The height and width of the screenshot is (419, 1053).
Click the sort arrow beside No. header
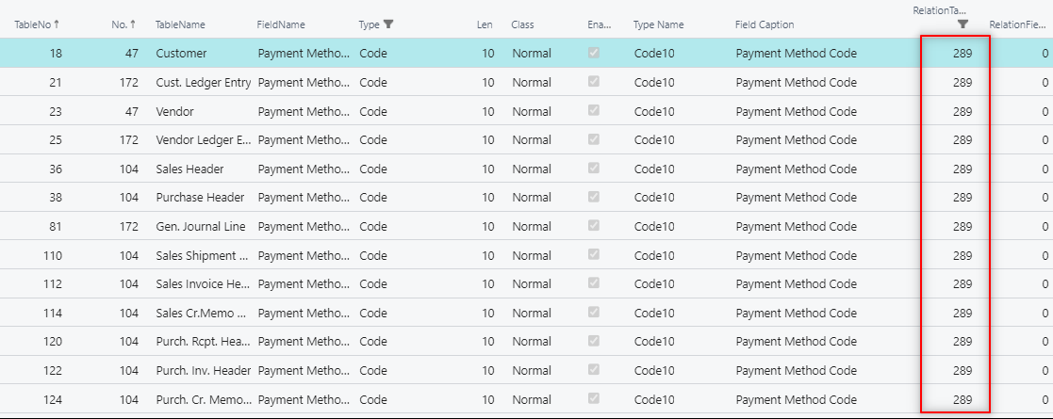(x=133, y=24)
